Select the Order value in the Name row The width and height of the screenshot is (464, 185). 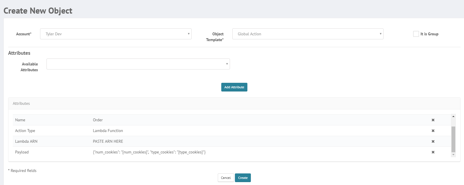pos(98,120)
